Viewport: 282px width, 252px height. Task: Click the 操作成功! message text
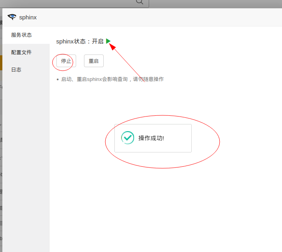click(x=151, y=138)
